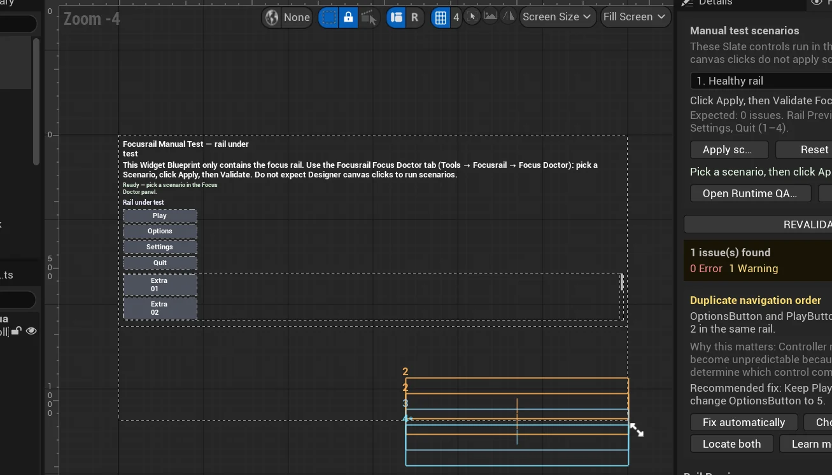Image resolution: width=832 pixels, height=475 pixels.
Task: Select the Play button widget on canvas
Action: pos(160,216)
